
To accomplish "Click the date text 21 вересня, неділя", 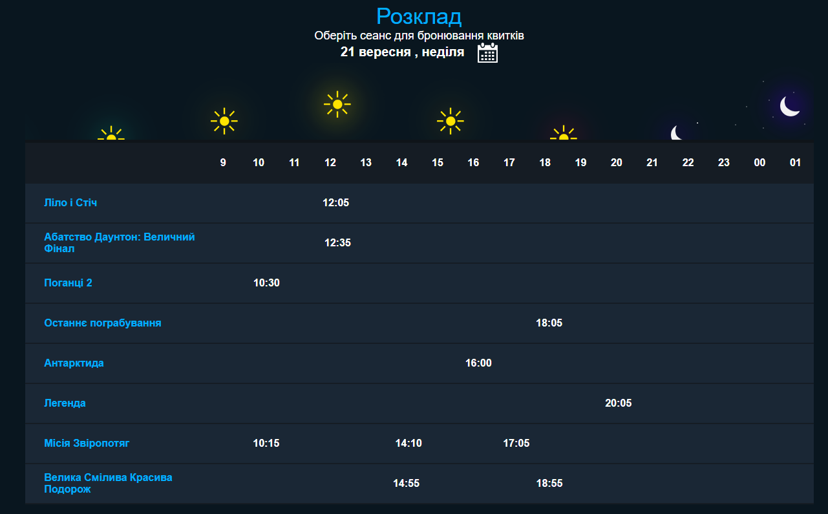I will 402,52.
